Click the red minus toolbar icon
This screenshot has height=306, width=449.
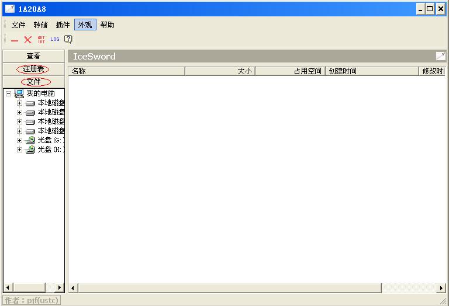[x=15, y=41]
